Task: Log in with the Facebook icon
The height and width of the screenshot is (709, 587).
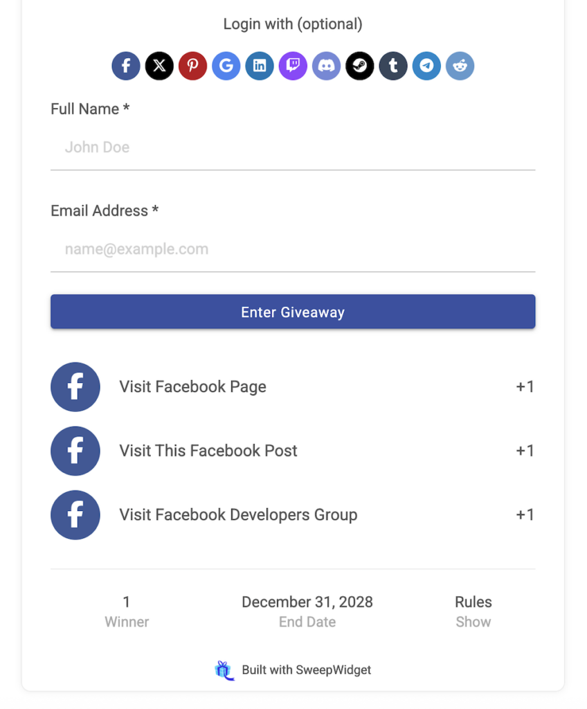Action: pyautogui.click(x=126, y=66)
